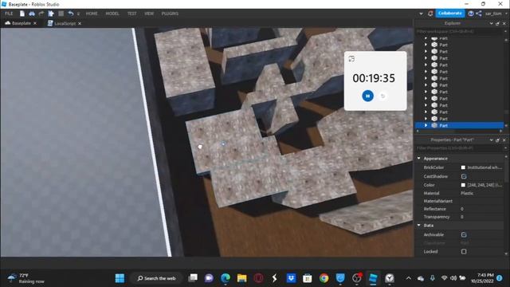This screenshot has width=510, height=287.
Task: Open the Explorer panel dropdown chevron
Action: coord(491,23)
